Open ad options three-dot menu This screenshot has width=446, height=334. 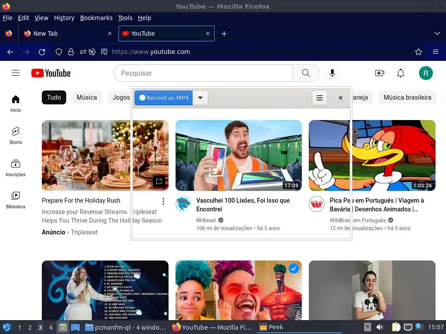point(163,201)
